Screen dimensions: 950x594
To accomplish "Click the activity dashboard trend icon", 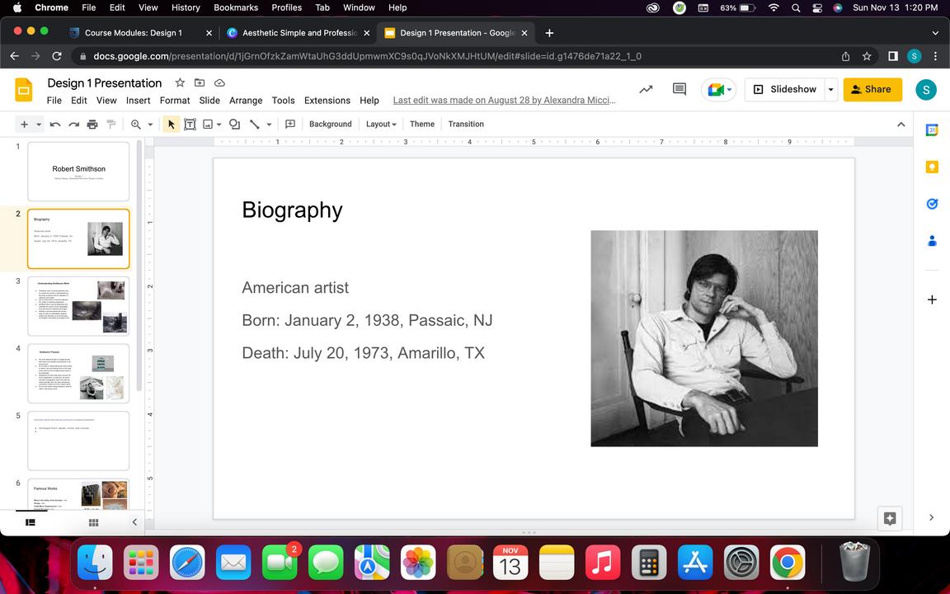I will pos(646,89).
